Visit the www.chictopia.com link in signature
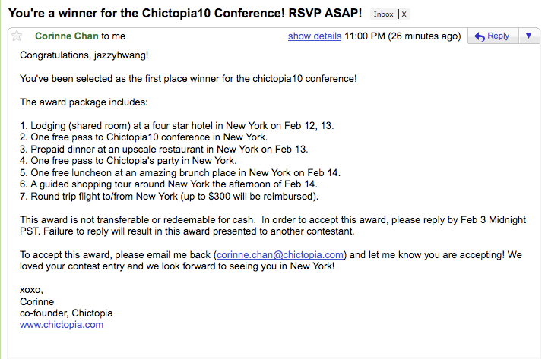 coord(62,325)
